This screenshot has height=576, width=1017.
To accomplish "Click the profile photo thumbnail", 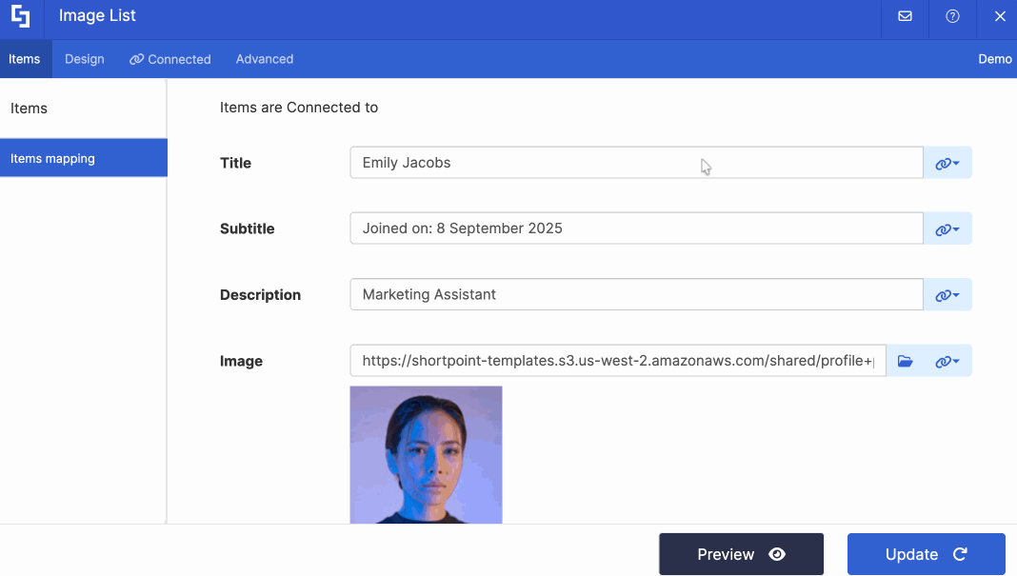I will (426, 455).
